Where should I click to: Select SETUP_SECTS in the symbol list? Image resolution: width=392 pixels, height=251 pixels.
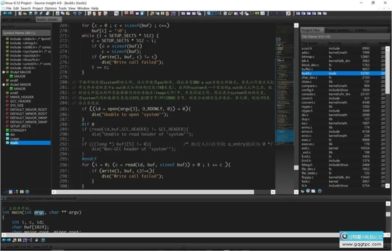tap(20, 126)
